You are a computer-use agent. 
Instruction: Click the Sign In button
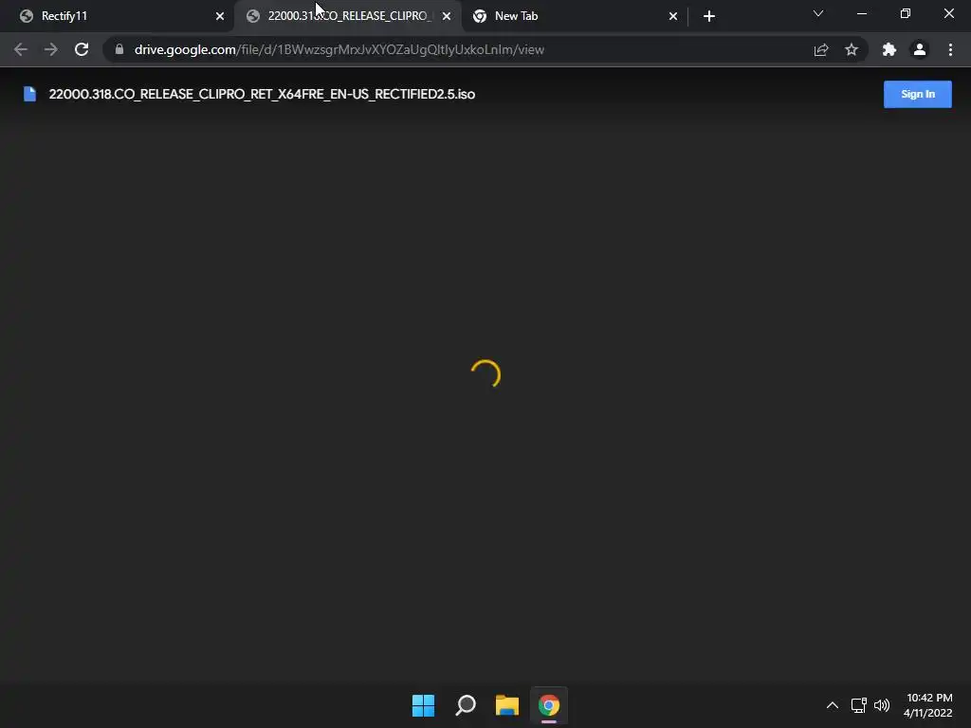pyautogui.click(x=918, y=94)
